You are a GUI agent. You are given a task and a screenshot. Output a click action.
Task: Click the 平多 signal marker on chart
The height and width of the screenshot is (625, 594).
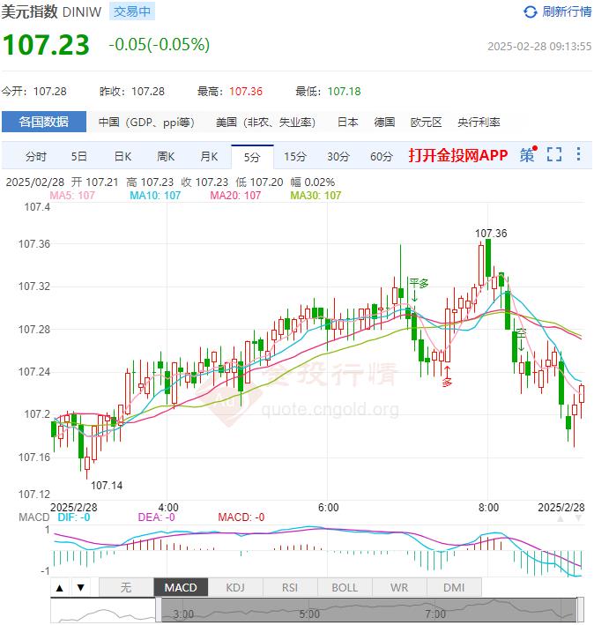click(x=418, y=284)
